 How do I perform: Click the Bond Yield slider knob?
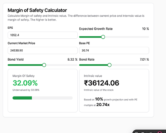click(x=44, y=65)
